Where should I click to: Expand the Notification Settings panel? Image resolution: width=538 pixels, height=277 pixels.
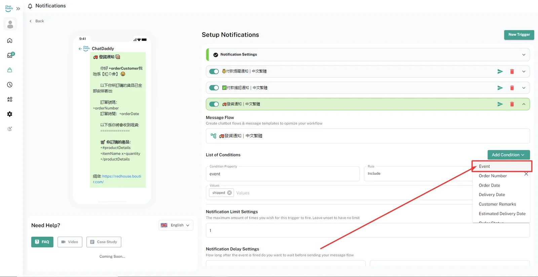pos(524,55)
